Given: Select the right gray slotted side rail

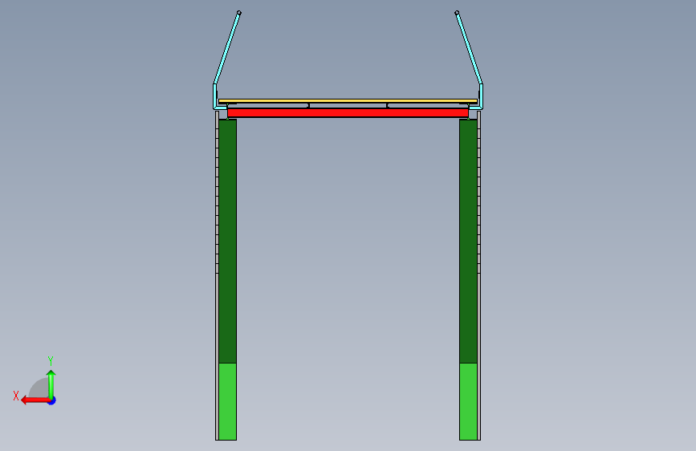Looking at the screenshot, I should pyautogui.click(x=479, y=275).
